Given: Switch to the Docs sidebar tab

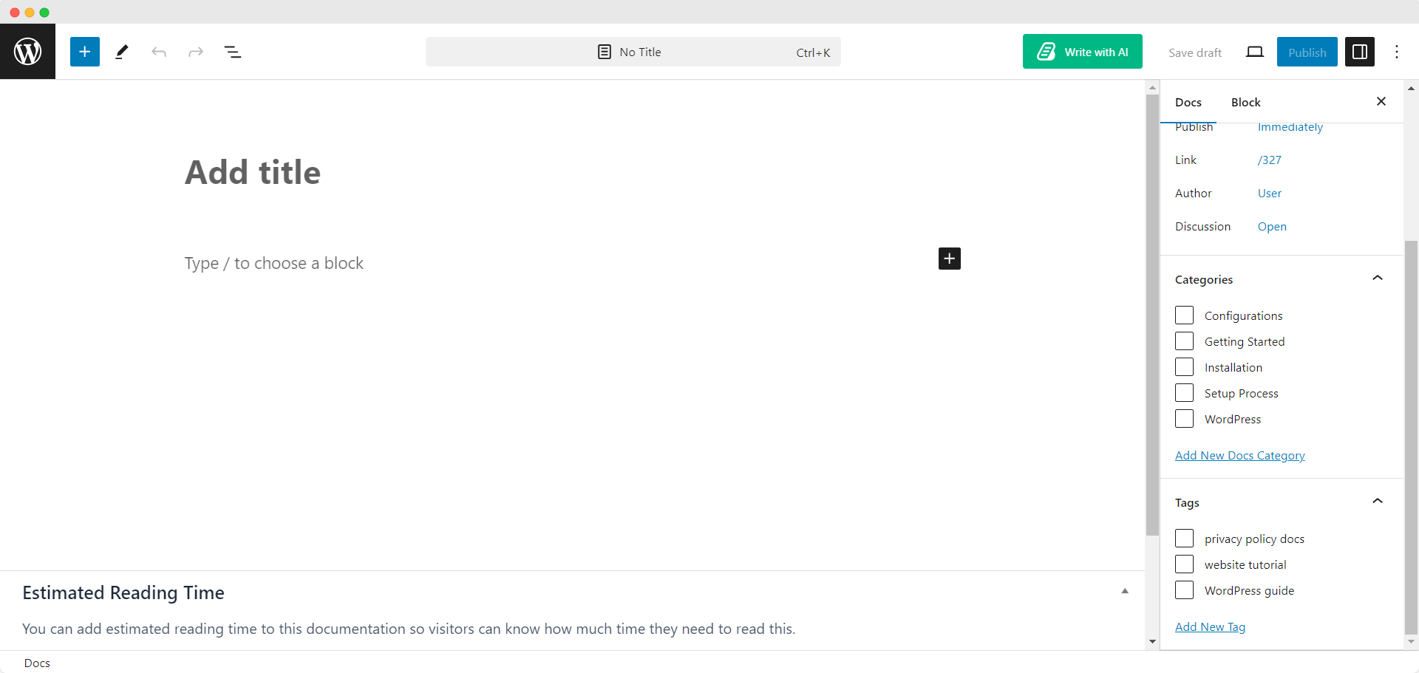Looking at the screenshot, I should (1188, 102).
